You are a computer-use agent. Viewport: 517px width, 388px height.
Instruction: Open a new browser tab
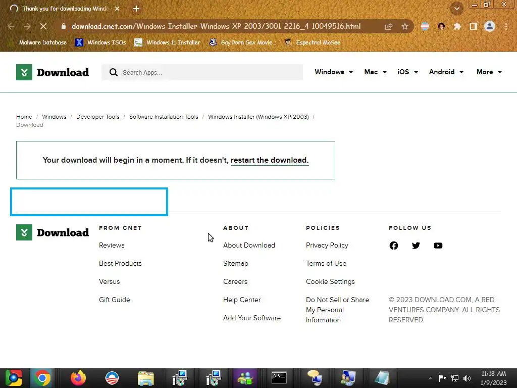point(136,9)
